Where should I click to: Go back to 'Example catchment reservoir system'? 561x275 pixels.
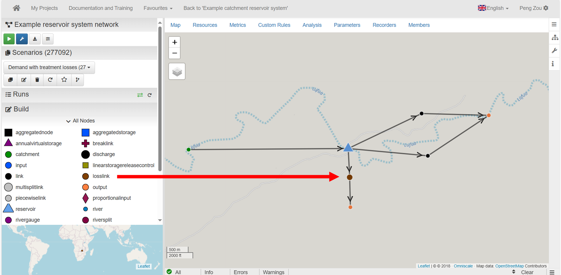235,8
